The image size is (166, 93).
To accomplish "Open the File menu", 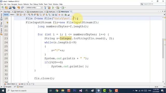I will point(2,4).
